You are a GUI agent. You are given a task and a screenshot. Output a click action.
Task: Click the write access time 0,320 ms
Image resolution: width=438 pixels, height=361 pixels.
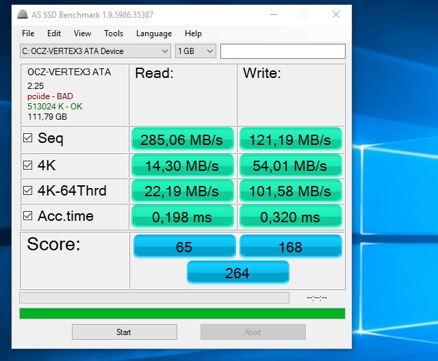click(290, 217)
